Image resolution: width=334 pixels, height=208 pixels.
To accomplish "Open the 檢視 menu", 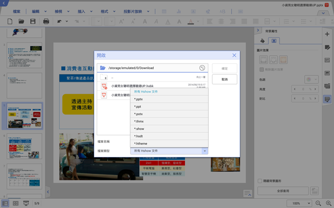I will 59,11.
